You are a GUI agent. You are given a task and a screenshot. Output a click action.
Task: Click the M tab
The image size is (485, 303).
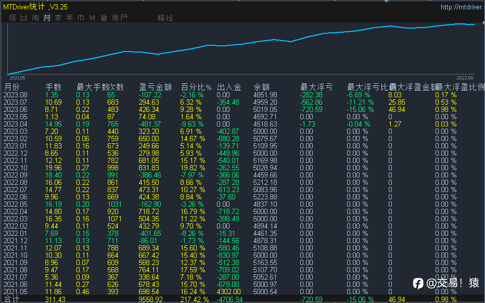tap(92, 18)
